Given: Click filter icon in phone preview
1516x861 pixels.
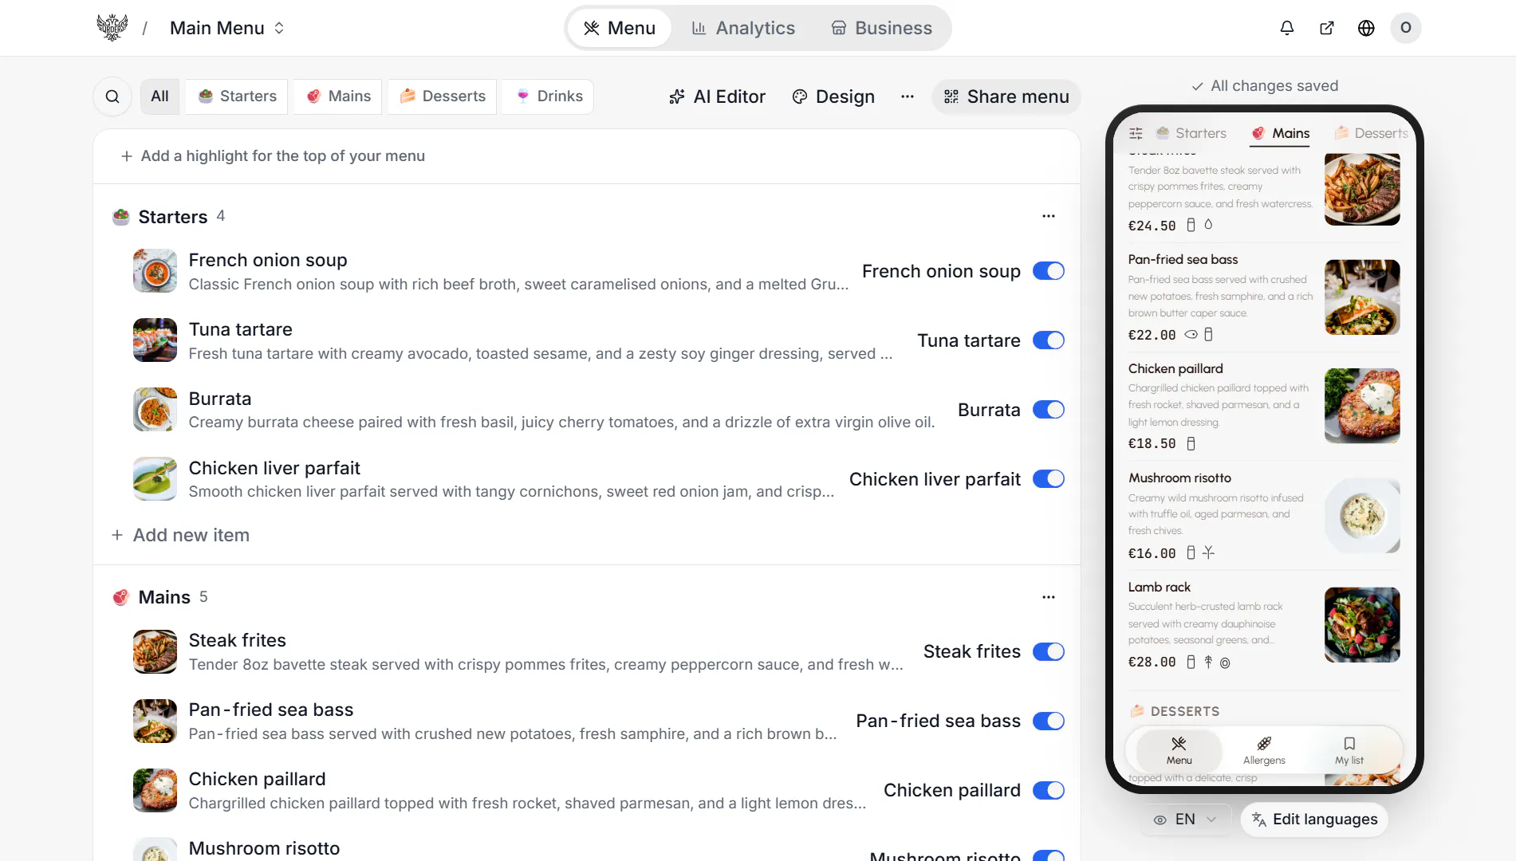Looking at the screenshot, I should coord(1136,133).
